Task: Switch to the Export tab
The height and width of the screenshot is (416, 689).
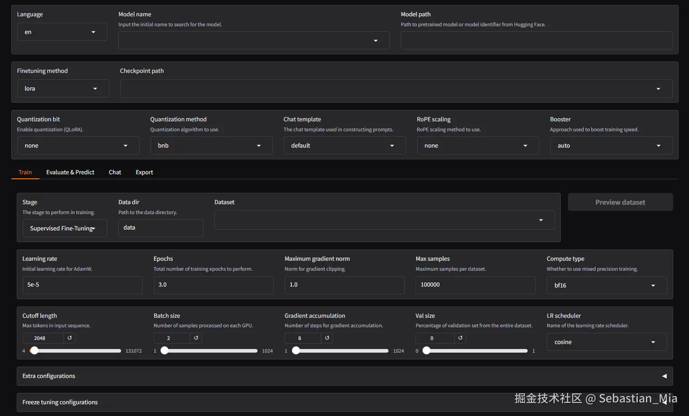Action: (145, 172)
